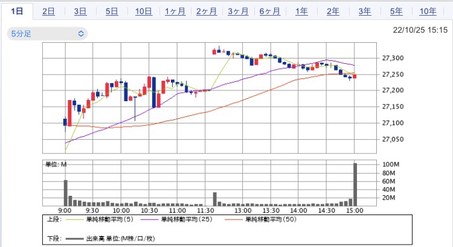Click the 15:00 time axis label
The image size is (453, 247).
pos(355,211)
